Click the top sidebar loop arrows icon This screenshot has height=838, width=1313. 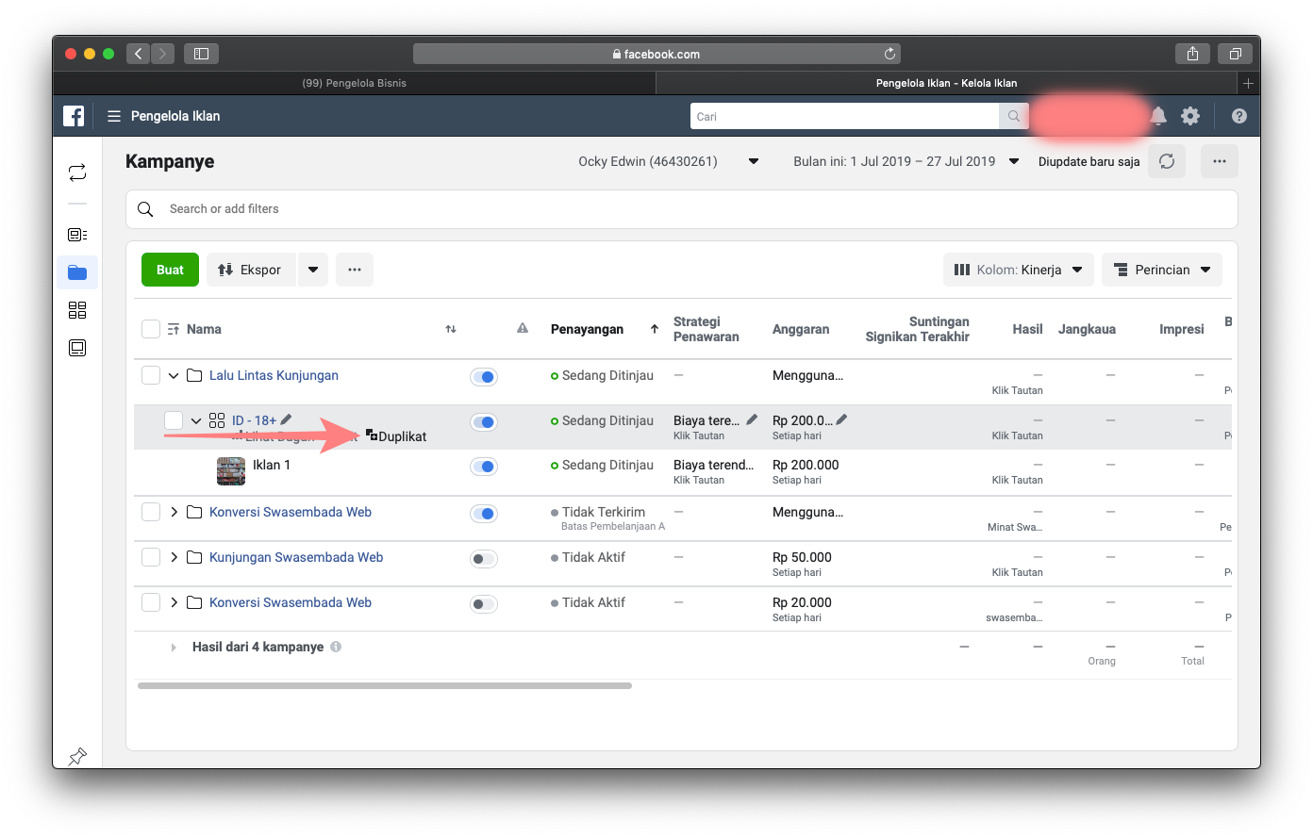coord(77,173)
